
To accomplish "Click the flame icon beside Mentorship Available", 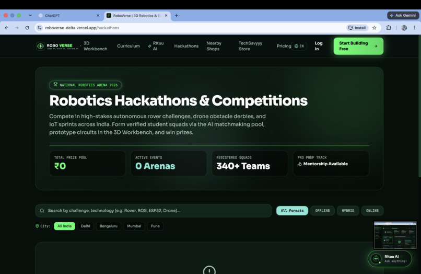I will click(x=300, y=164).
